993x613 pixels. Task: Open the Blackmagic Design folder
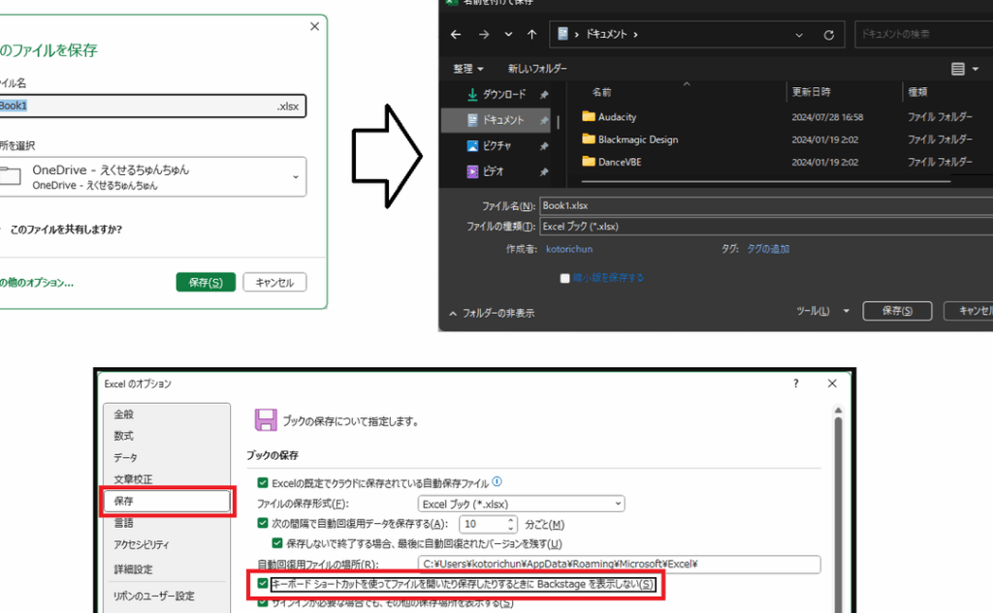point(637,139)
